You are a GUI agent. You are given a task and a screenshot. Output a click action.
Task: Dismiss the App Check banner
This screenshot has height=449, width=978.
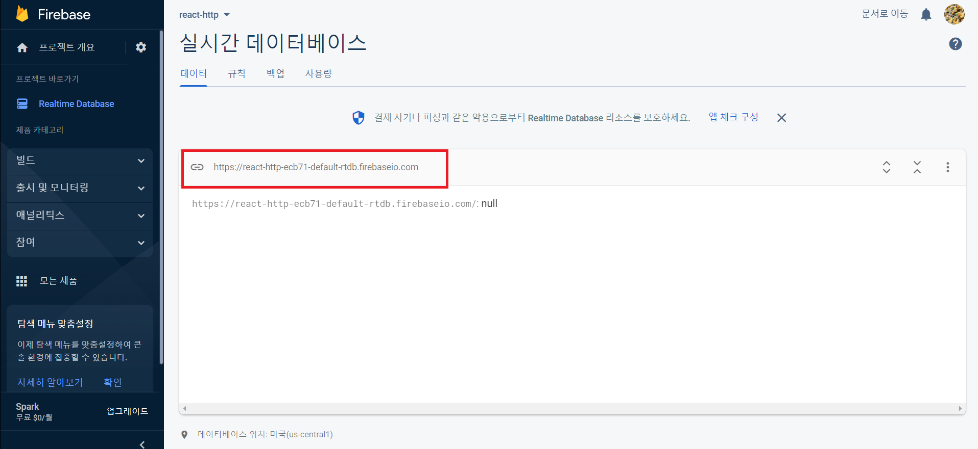[781, 118]
